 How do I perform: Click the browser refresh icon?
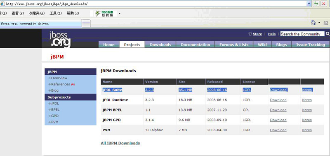click(316, 4)
